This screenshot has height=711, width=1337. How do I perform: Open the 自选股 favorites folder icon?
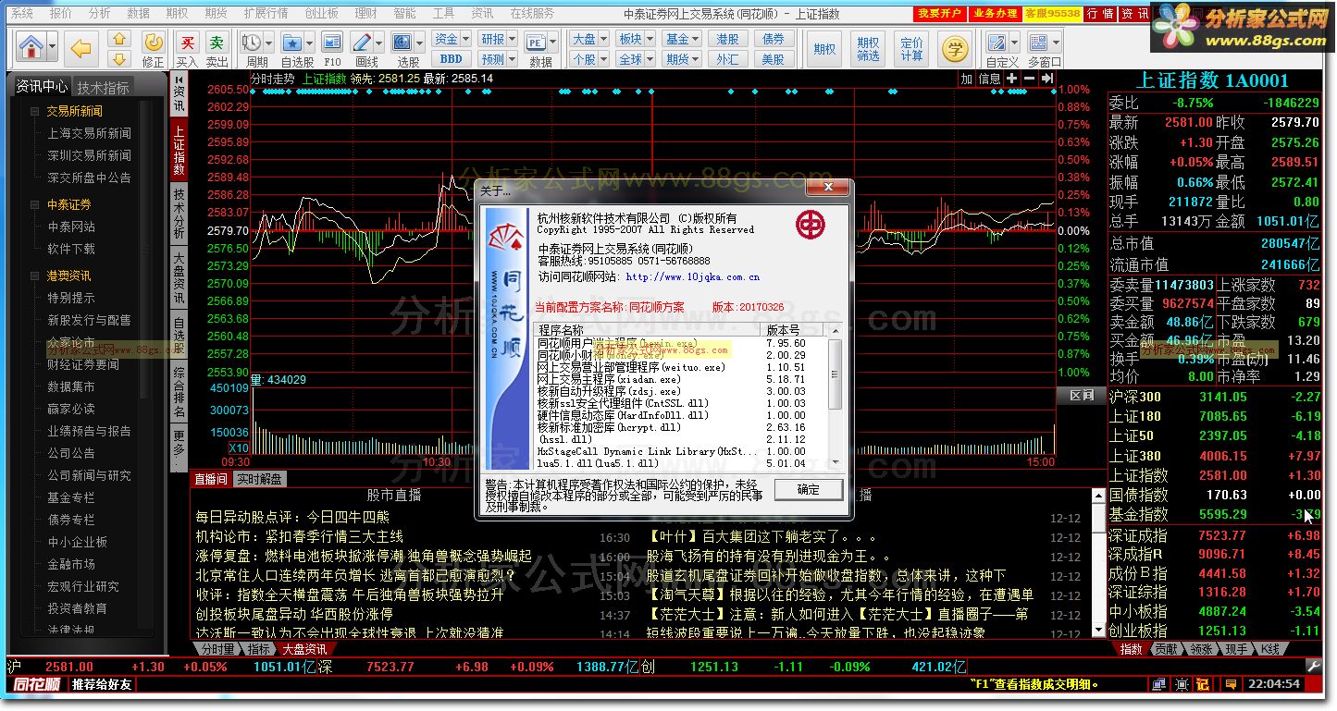click(292, 43)
